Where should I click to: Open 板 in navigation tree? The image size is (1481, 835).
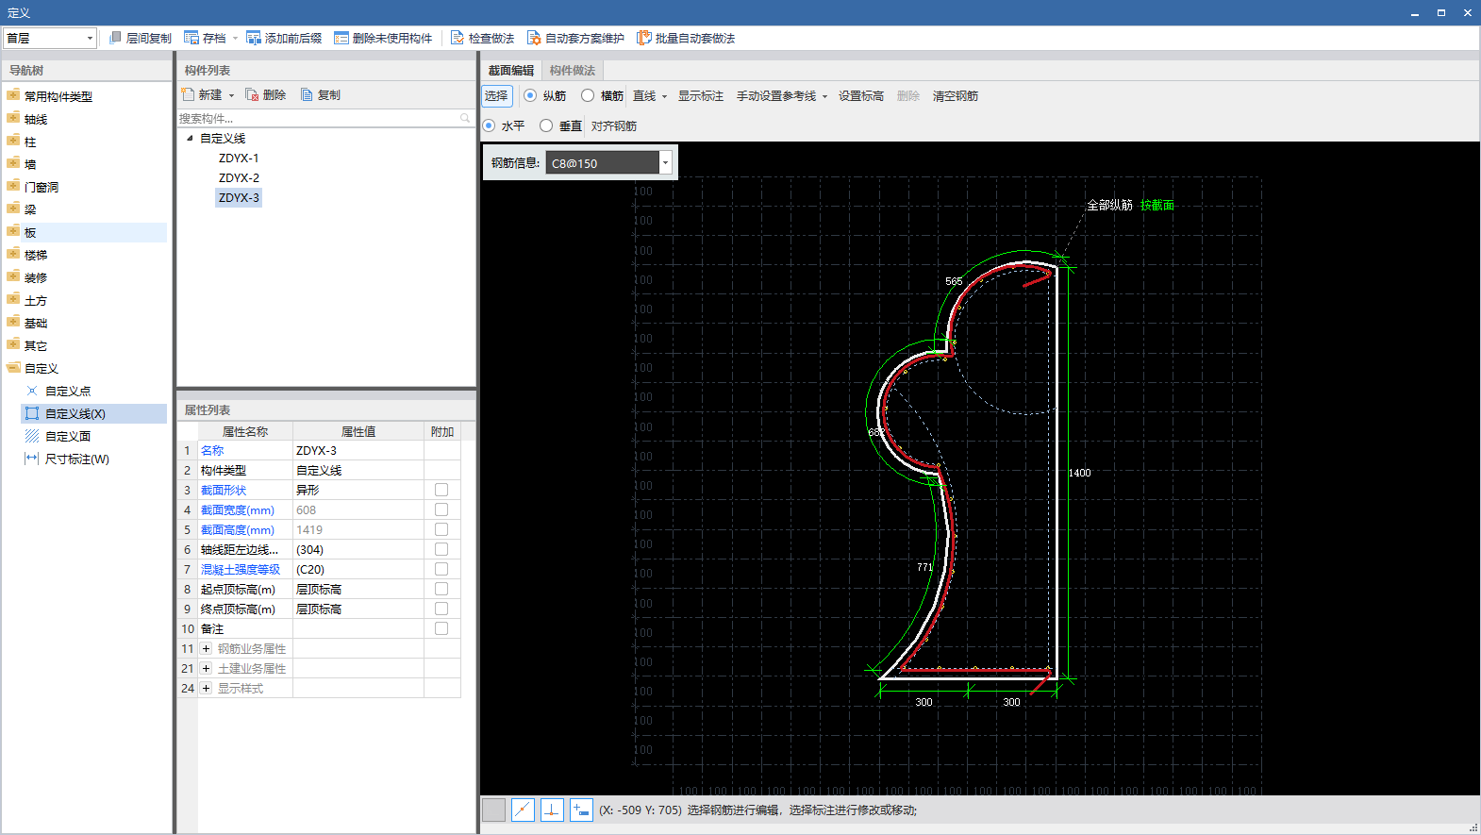(30, 232)
